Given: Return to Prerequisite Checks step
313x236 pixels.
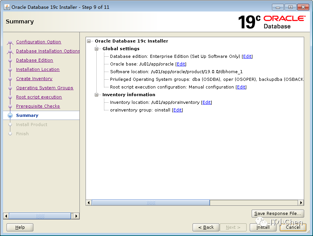Looking at the screenshot, I should [38, 106].
